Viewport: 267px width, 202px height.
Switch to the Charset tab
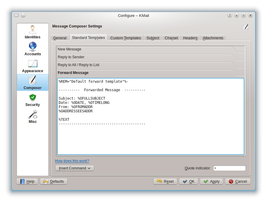(171, 38)
